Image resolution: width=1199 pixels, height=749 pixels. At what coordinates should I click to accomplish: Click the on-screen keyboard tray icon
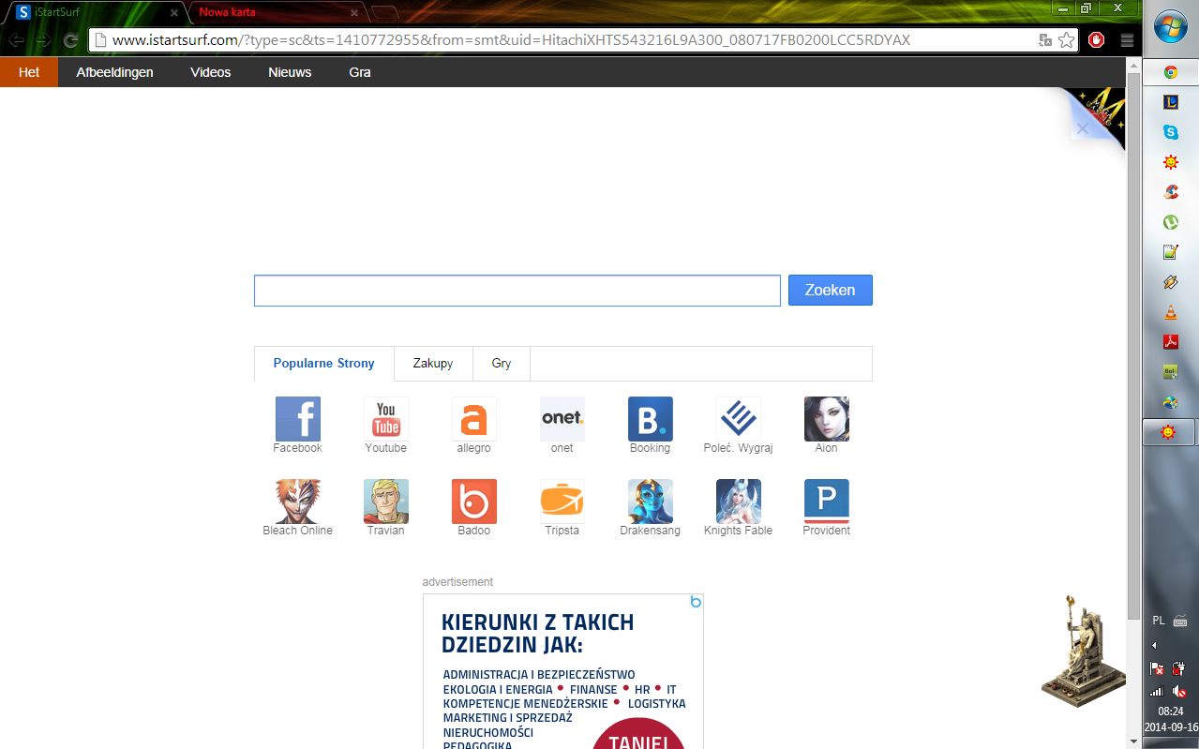(1180, 621)
